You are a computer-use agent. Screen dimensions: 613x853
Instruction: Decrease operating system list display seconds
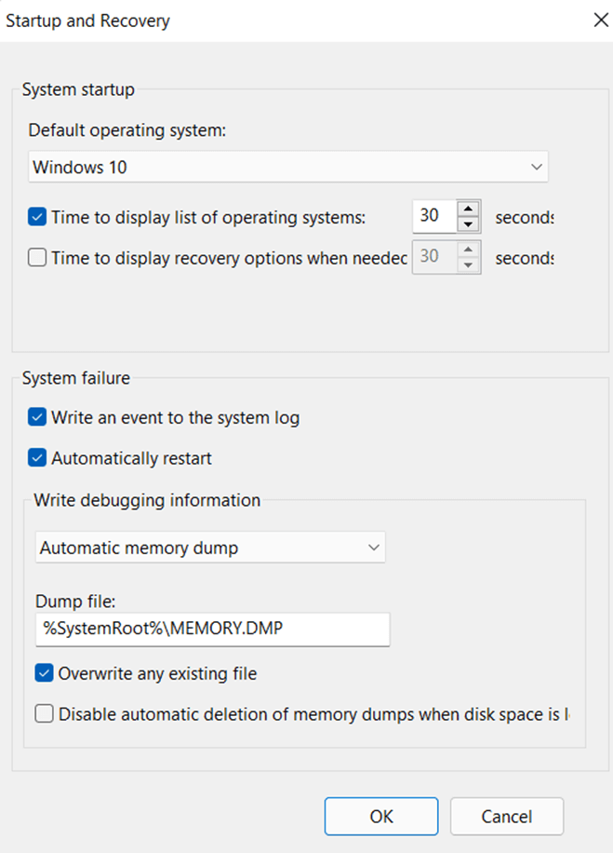click(x=469, y=224)
